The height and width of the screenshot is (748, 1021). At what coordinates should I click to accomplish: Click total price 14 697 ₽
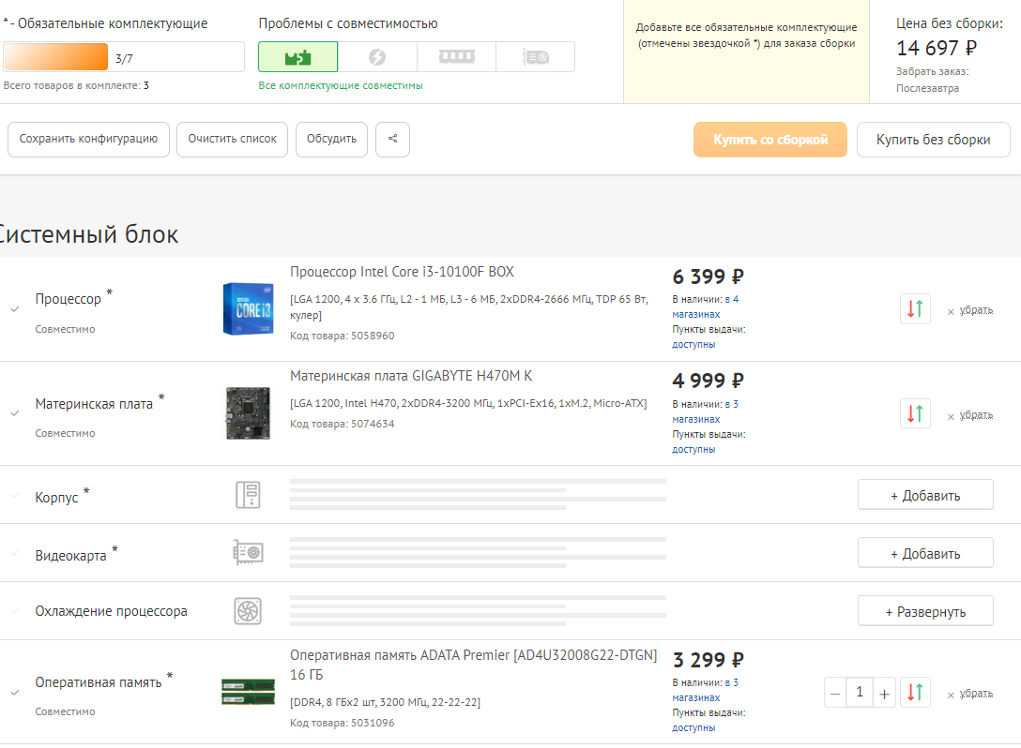point(937,48)
